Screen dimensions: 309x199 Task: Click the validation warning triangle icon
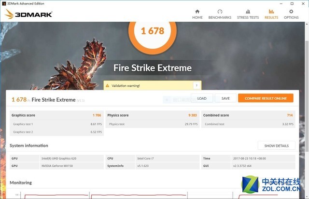[x=107, y=86]
